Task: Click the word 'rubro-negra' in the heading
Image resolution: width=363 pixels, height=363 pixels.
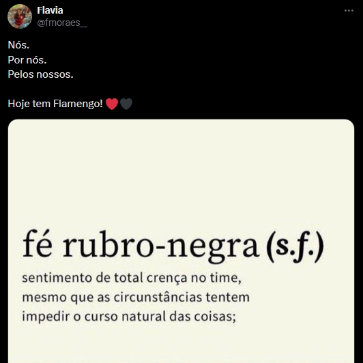Action: tap(160, 246)
